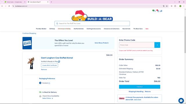Screen dimensions: 186x104
Task: Open Clothing & Accessories menu
Action: click(x=94, y=29)
